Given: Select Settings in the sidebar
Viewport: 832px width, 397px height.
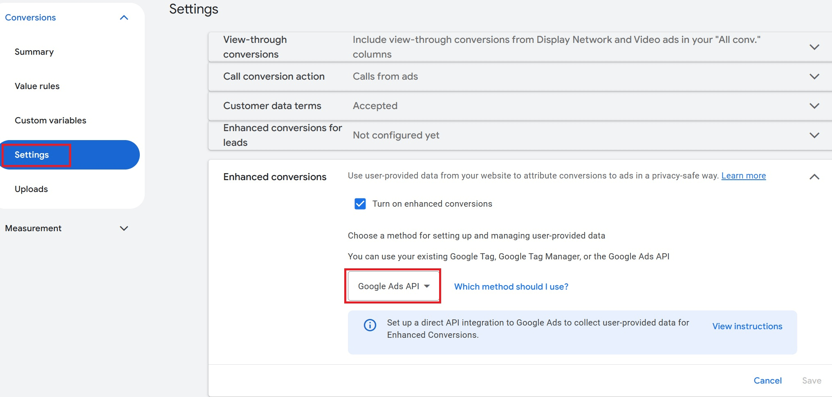Looking at the screenshot, I should click(70, 155).
